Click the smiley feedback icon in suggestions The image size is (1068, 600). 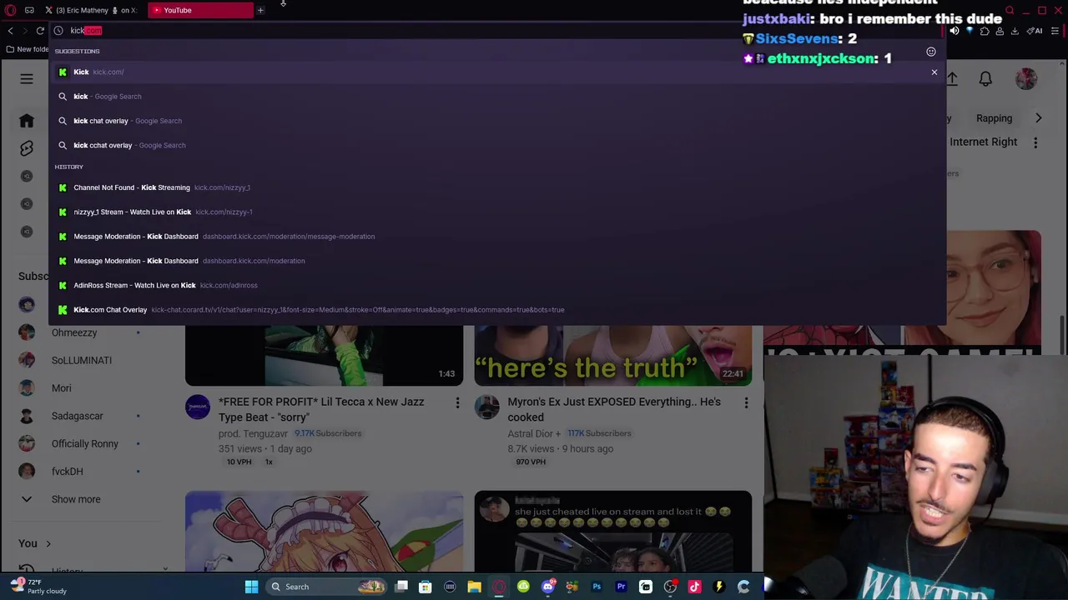[931, 52]
